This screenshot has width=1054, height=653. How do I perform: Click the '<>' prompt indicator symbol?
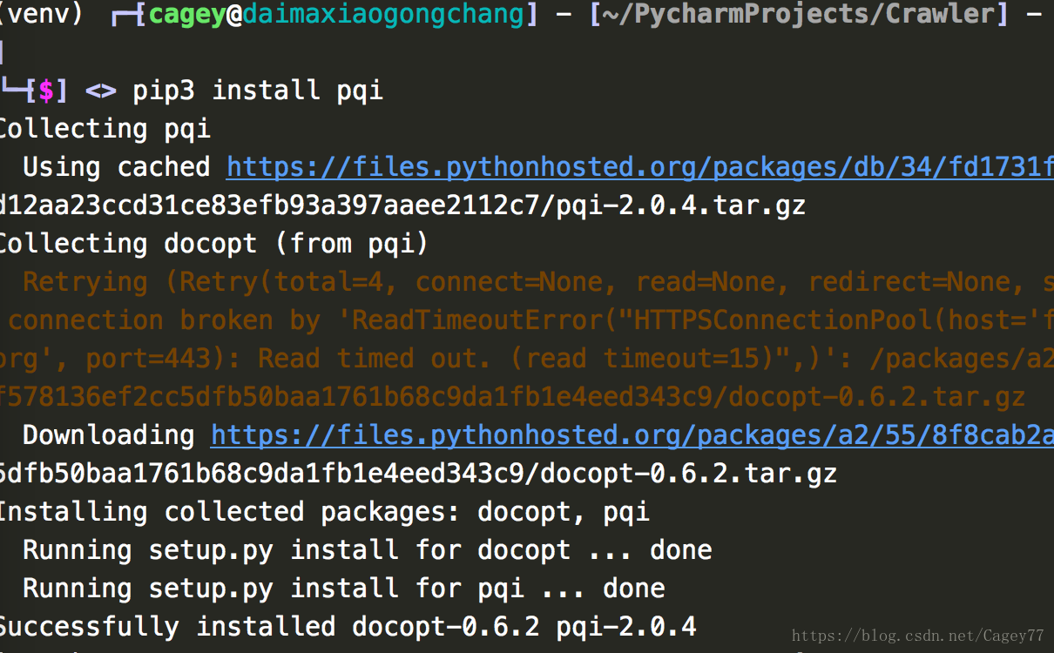coord(101,91)
